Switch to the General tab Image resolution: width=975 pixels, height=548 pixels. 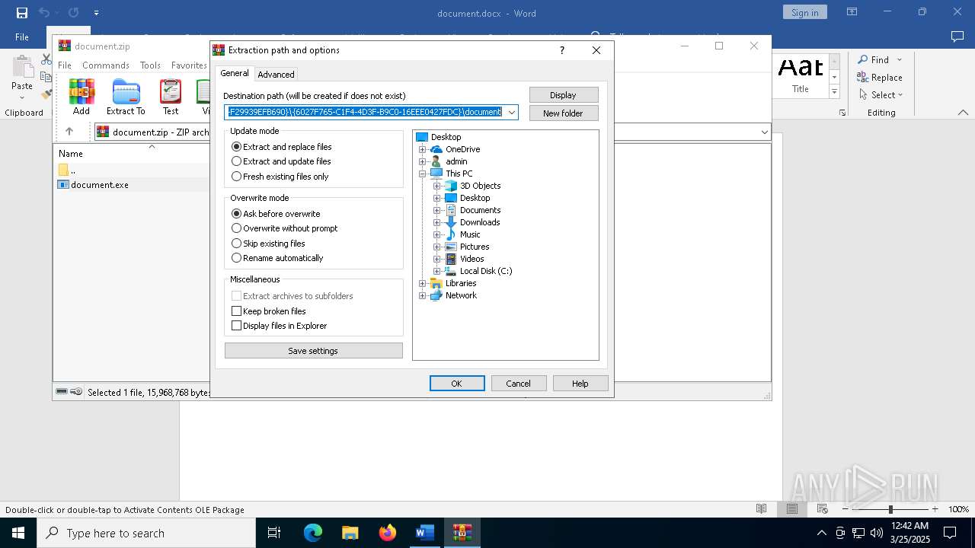tap(235, 73)
